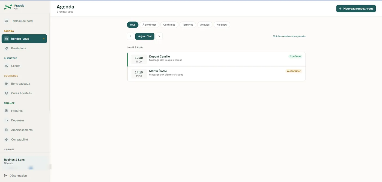
Task: Jump to Aujourd'hui
Action: 145,36
